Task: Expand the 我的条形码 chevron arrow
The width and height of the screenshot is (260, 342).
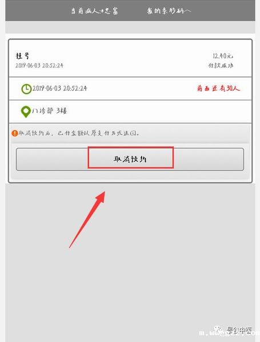Action: click(187, 11)
